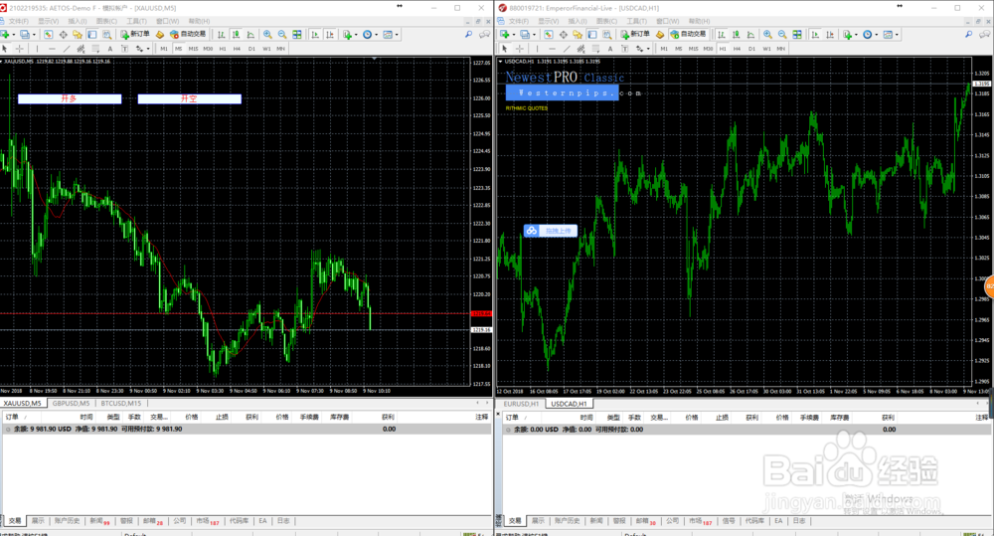The image size is (994, 536).
Task: Select balance row 余额: 9 981.90 USD
Action: (x=246, y=429)
